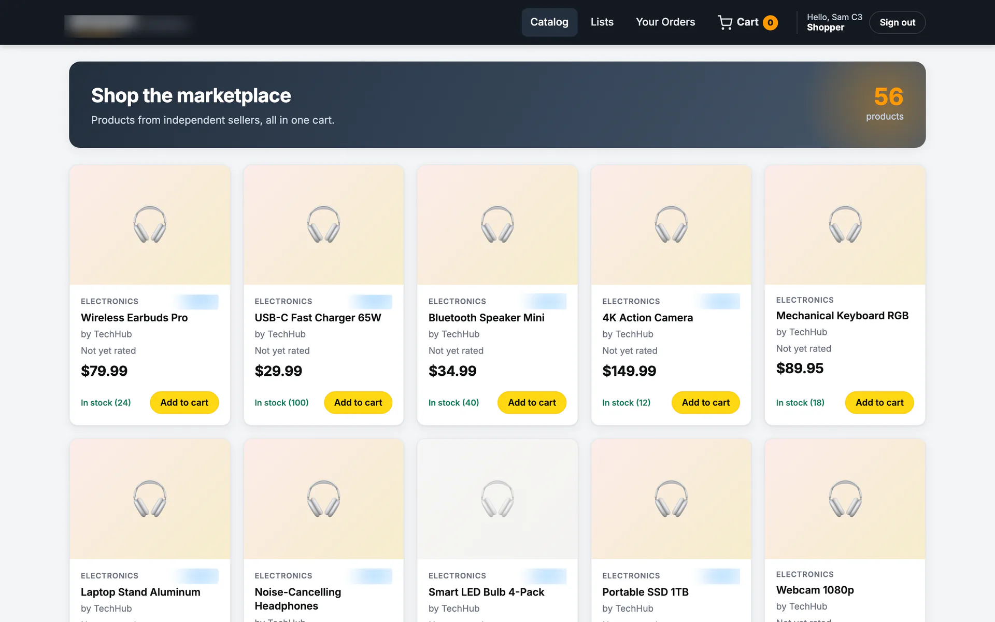Open 4K Action Camera title link
This screenshot has width=995, height=622.
[647, 318]
